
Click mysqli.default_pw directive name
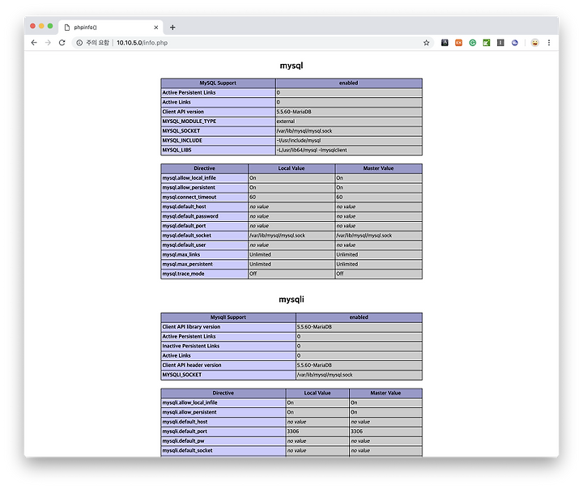coord(183,441)
